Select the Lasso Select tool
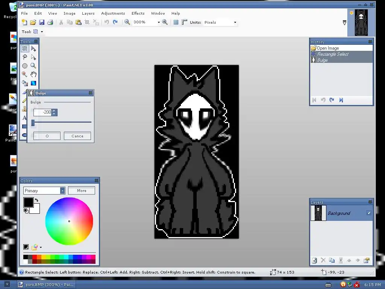 25,57
